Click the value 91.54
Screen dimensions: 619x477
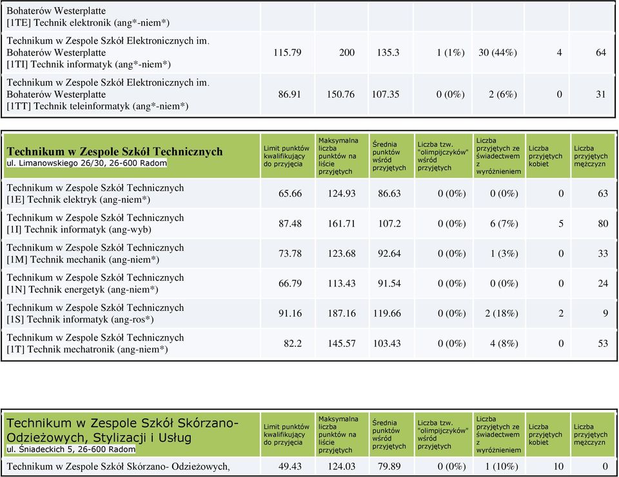389,283
